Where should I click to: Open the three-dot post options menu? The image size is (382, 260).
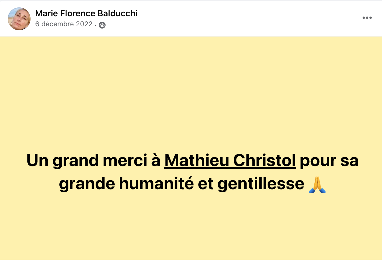(x=367, y=18)
